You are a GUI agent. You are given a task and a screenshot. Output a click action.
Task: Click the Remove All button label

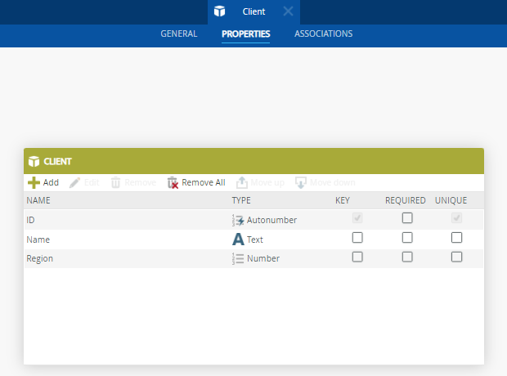pyautogui.click(x=203, y=182)
